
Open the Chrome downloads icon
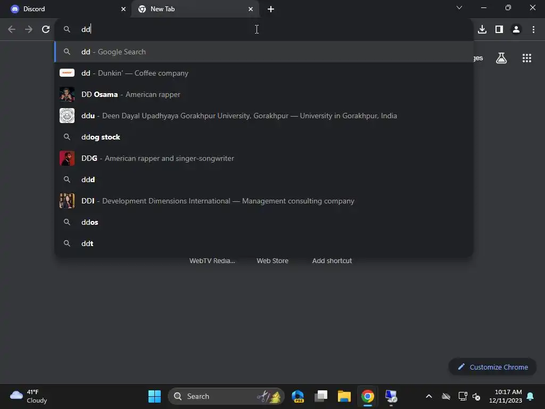pos(482,29)
